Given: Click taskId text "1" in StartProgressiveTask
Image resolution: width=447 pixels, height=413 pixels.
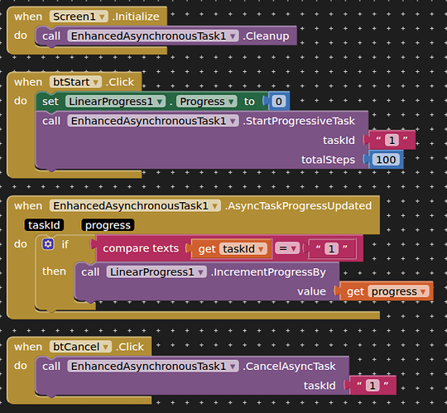Looking at the screenshot, I should (392, 140).
